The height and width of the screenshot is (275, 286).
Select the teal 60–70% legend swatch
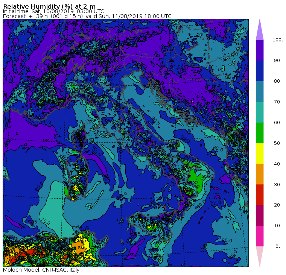tap(260, 112)
